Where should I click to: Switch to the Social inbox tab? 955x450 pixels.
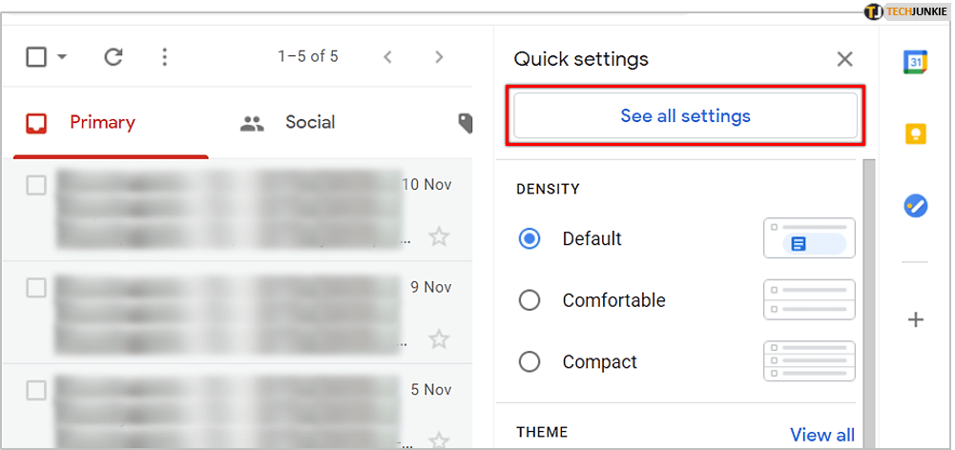(309, 122)
